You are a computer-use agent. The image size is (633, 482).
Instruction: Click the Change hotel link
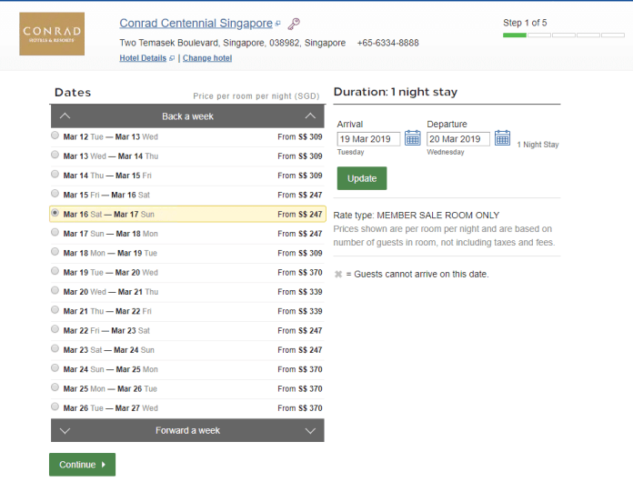[207, 58]
